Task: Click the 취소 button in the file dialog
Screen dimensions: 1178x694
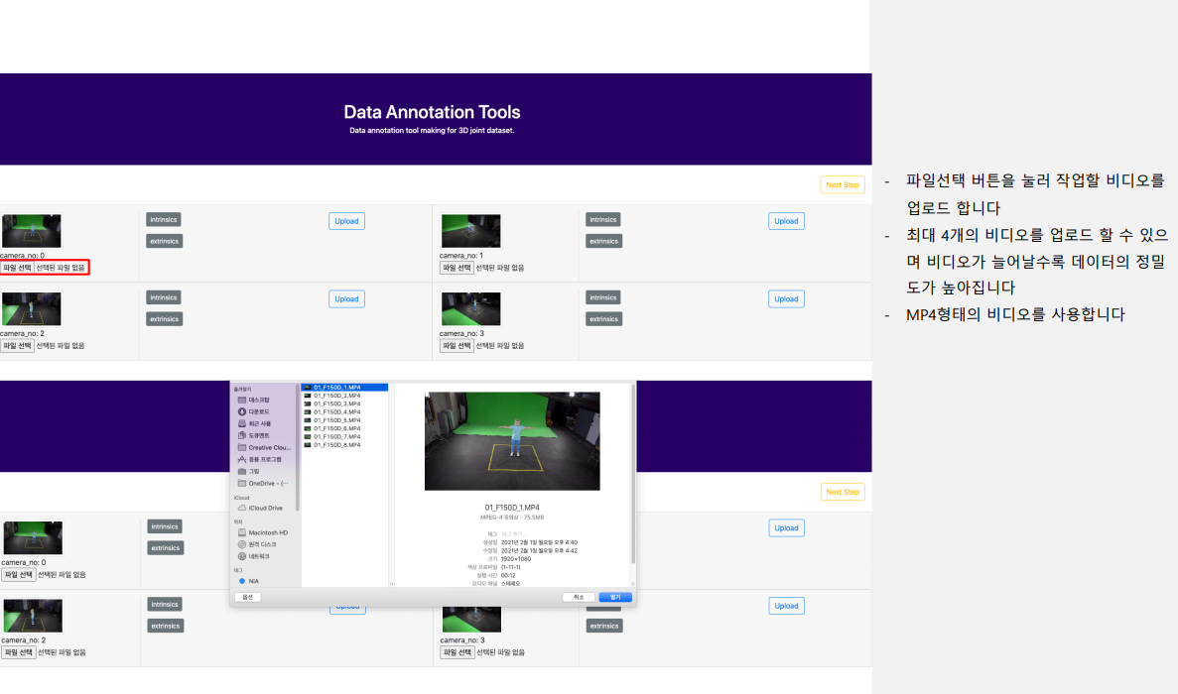Action: tap(579, 597)
